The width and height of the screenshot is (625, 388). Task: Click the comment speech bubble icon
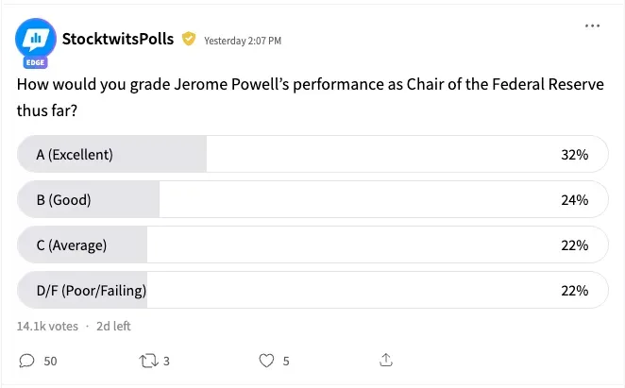coord(26,361)
